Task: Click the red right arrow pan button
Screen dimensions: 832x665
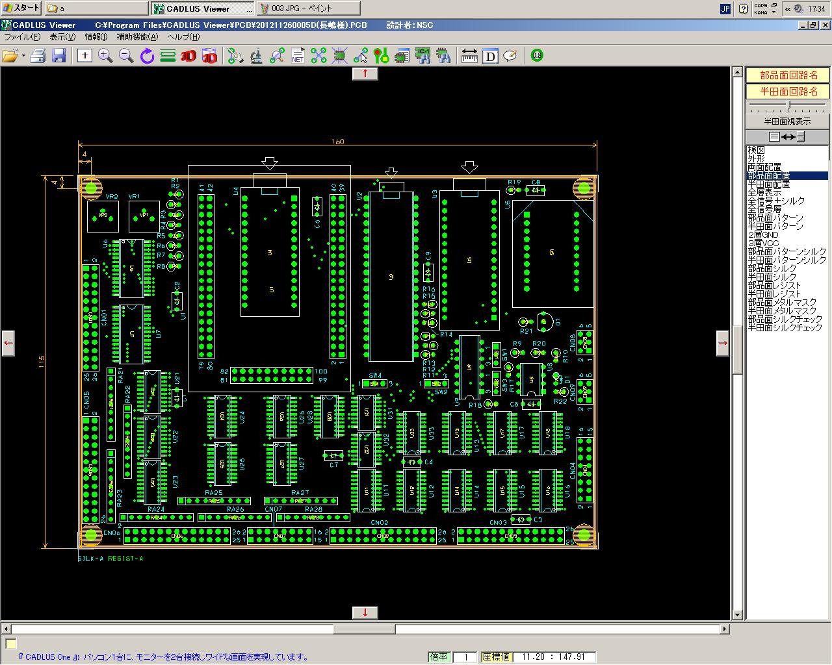Action: click(723, 343)
